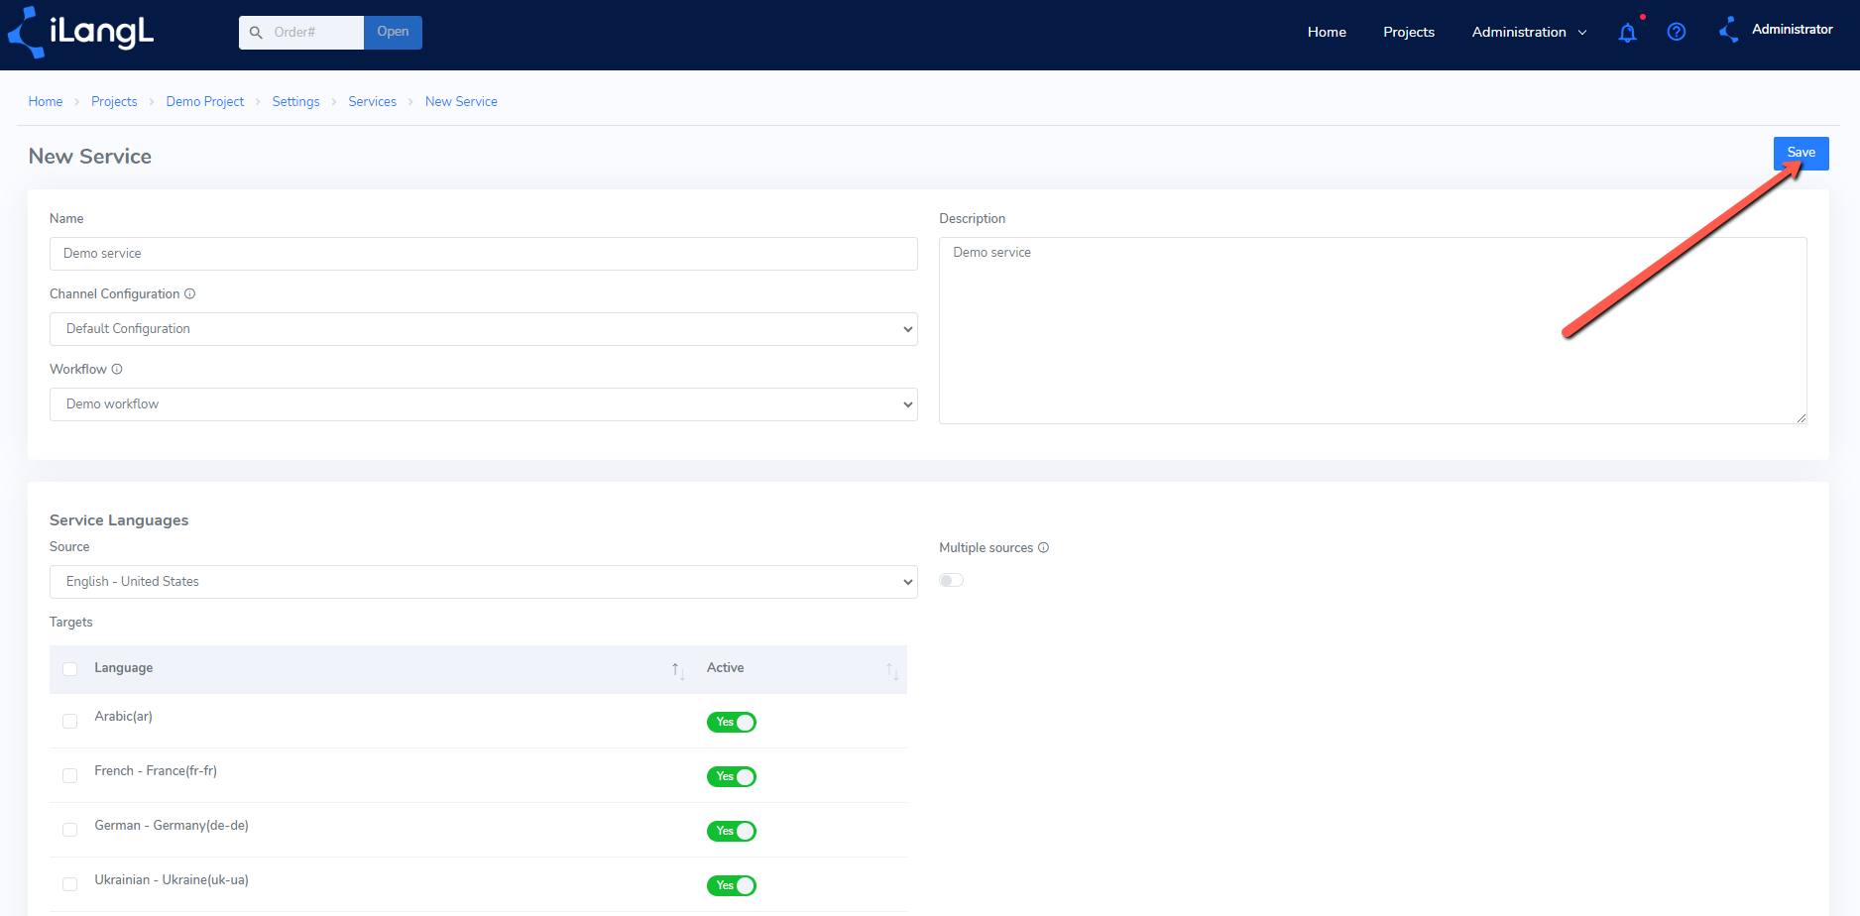Check the Arabic(ar) row checkbox
Viewport: 1860px width, 916px height.
[69, 721]
